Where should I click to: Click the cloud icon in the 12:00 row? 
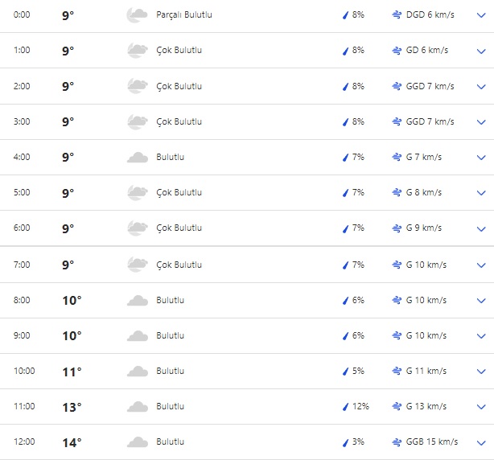(x=137, y=442)
